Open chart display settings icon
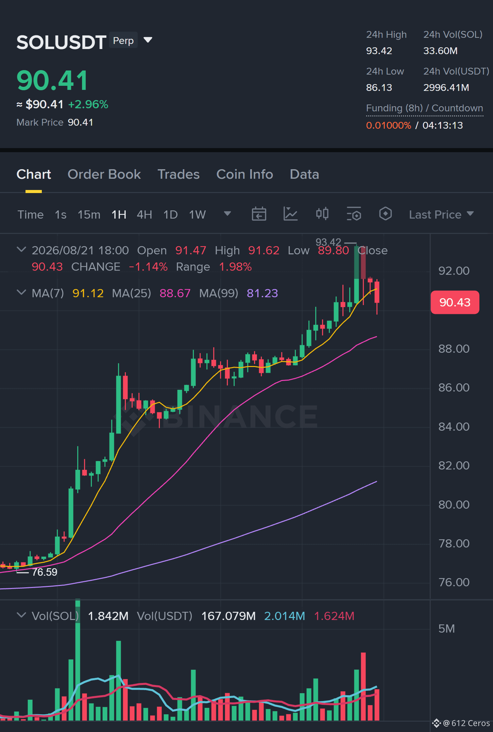 click(354, 214)
